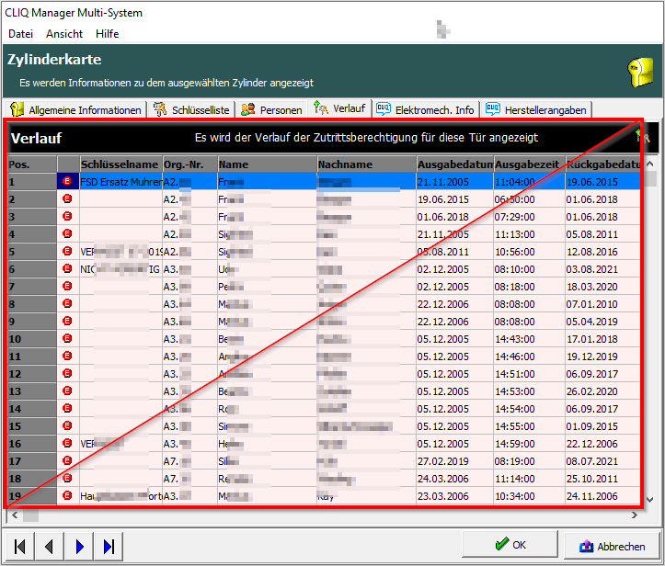Image resolution: width=665 pixels, height=566 pixels.
Task: Select Ausgabezeit cell 07:29:00
Action: coord(529,217)
